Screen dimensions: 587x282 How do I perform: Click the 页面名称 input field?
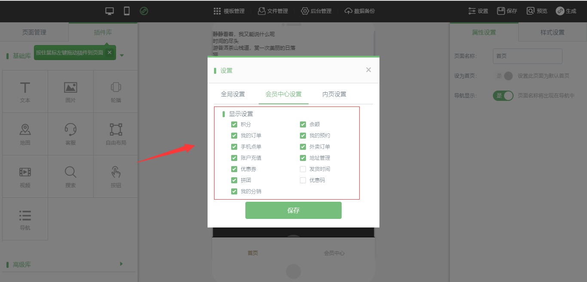pos(528,56)
